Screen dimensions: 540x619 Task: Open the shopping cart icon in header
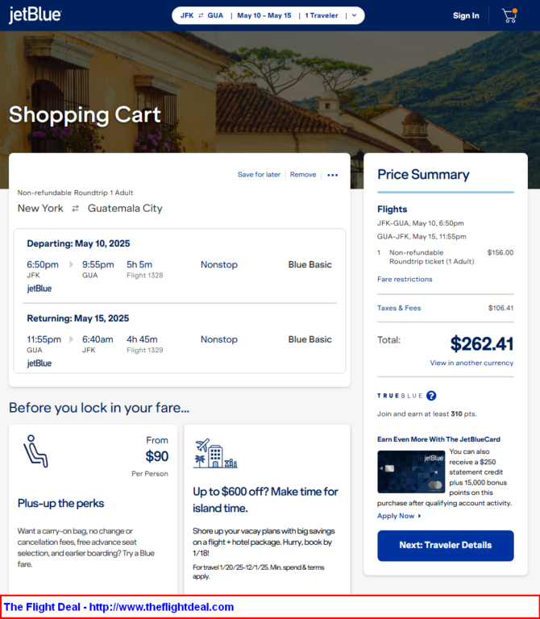[x=509, y=15]
